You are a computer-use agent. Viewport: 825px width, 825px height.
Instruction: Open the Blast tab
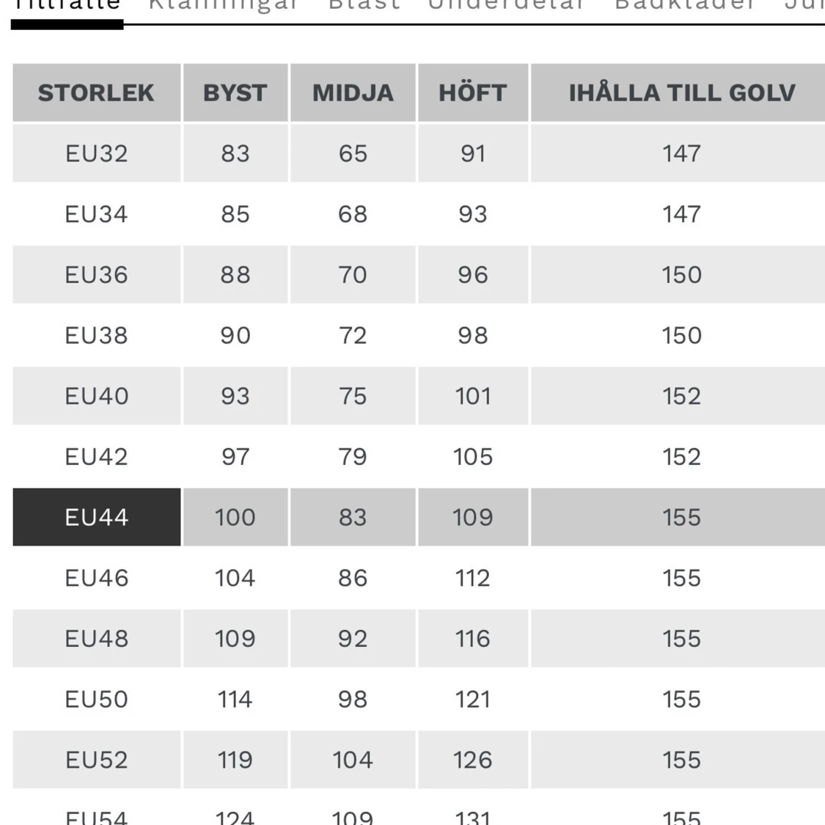pos(364,4)
